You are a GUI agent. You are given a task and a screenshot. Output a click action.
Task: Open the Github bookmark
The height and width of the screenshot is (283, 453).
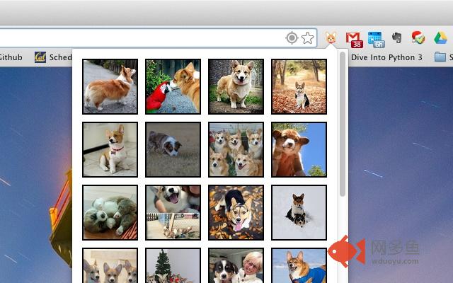[x=11, y=57]
